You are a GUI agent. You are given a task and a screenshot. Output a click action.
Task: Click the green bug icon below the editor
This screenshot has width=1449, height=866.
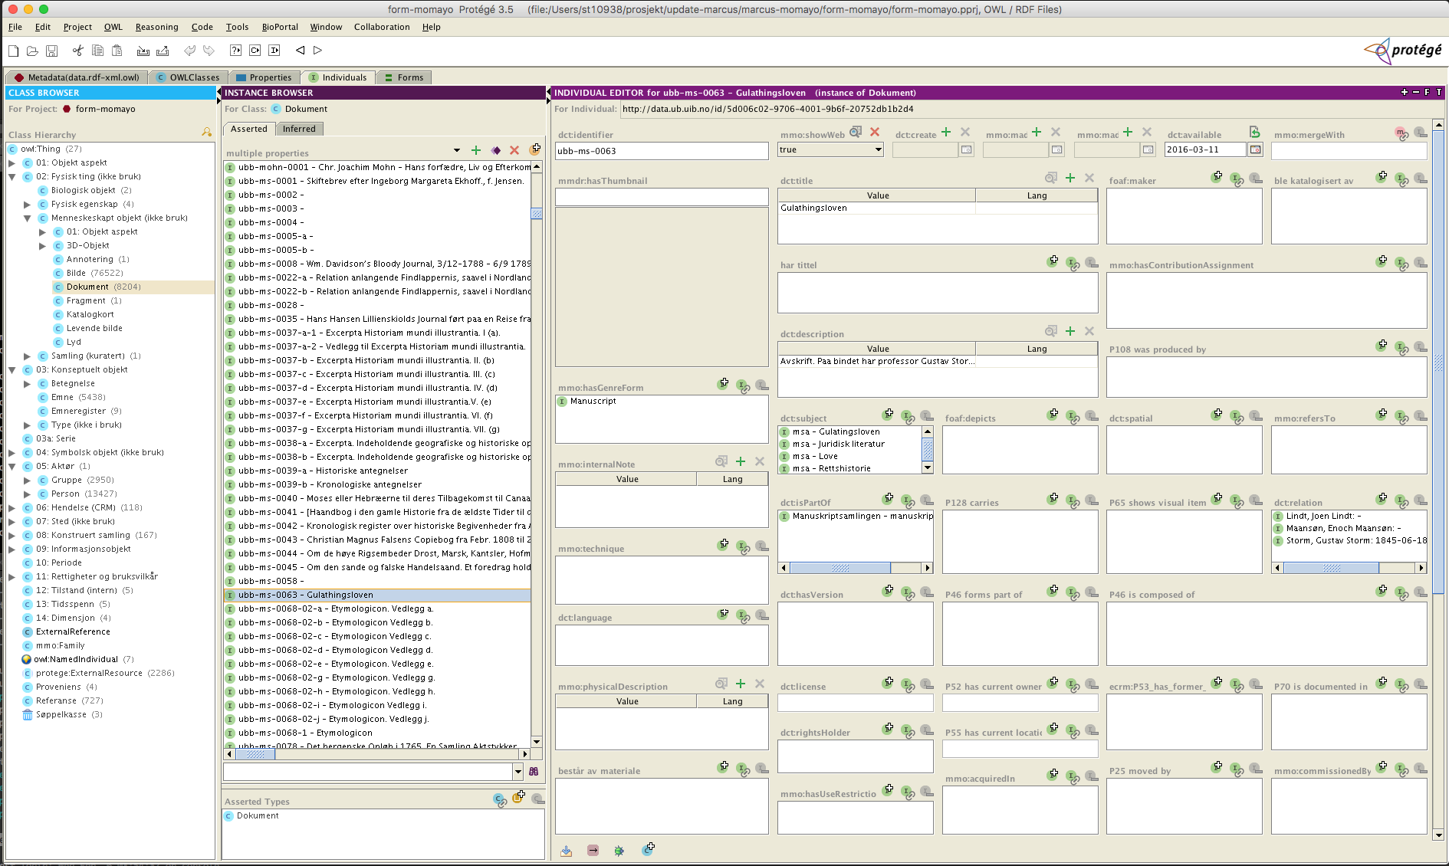(619, 851)
